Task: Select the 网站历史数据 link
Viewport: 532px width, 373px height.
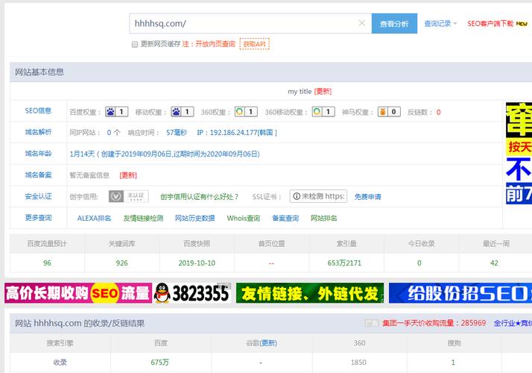Action: click(x=194, y=218)
